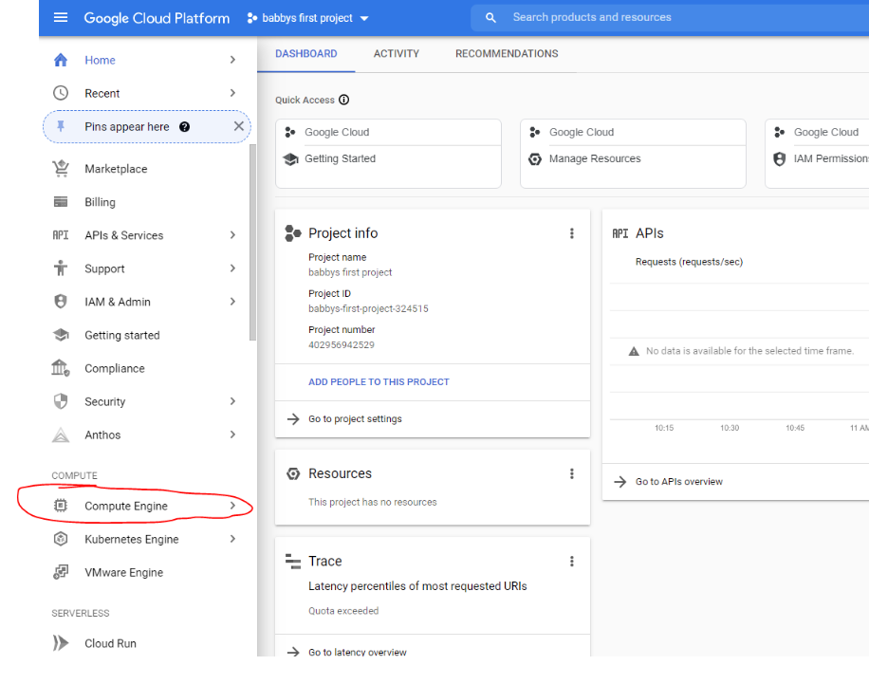869x684 pixels.
Task: Click the Anthos triangle icon
Action: point(61,435)
